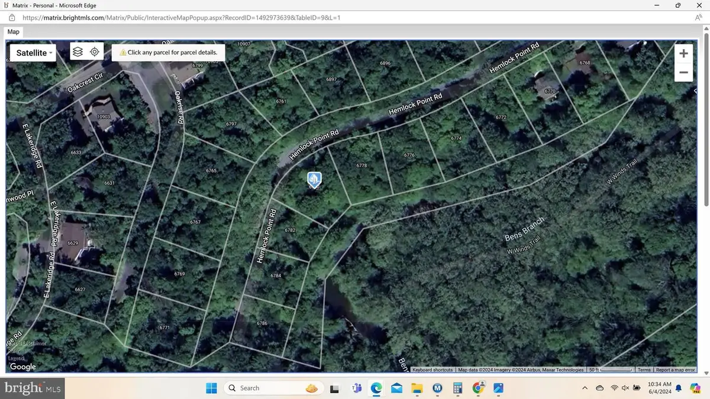Open the map layers panel icon
710x399 pixels.
tap(78, 52)
